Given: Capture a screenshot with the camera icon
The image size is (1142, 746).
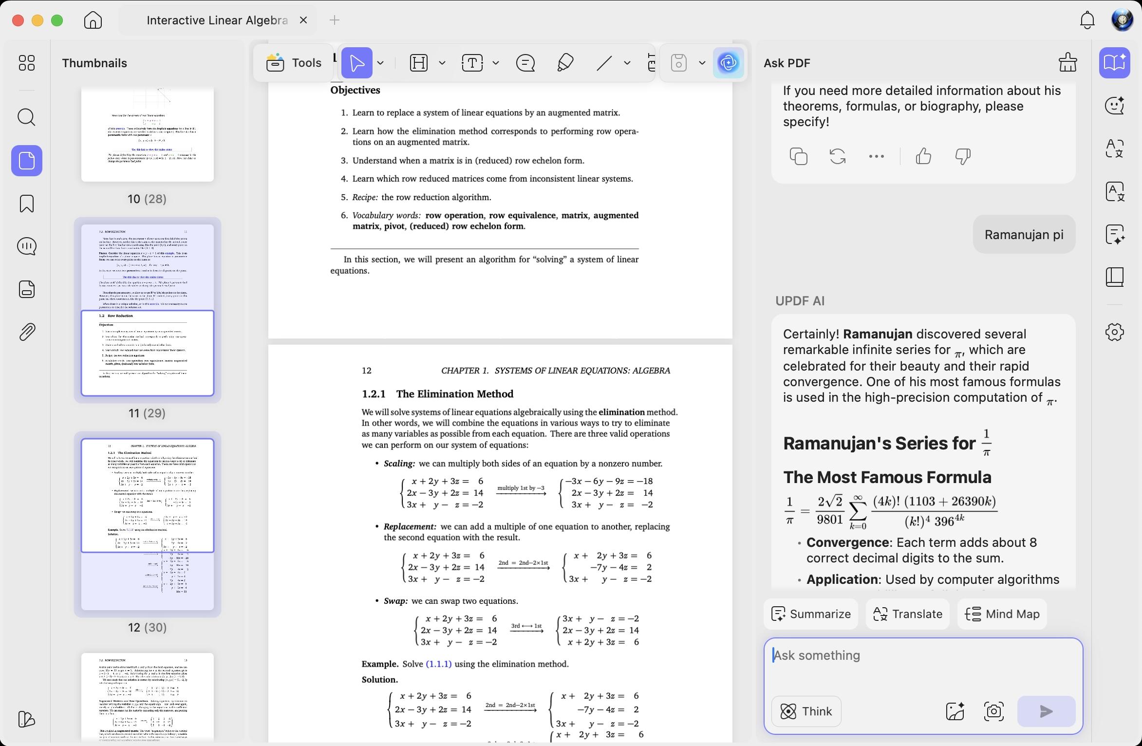Looking at the screenshot, I should coord(993,711).
